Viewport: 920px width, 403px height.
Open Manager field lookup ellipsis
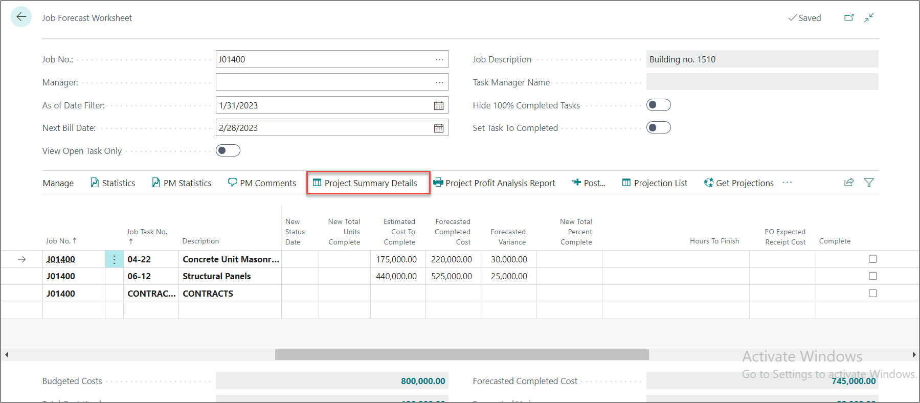point(439,82)
